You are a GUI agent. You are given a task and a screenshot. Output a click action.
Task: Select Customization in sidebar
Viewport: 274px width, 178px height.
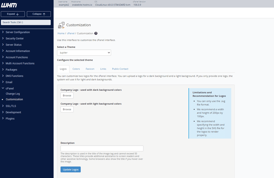tap(14, 99)
